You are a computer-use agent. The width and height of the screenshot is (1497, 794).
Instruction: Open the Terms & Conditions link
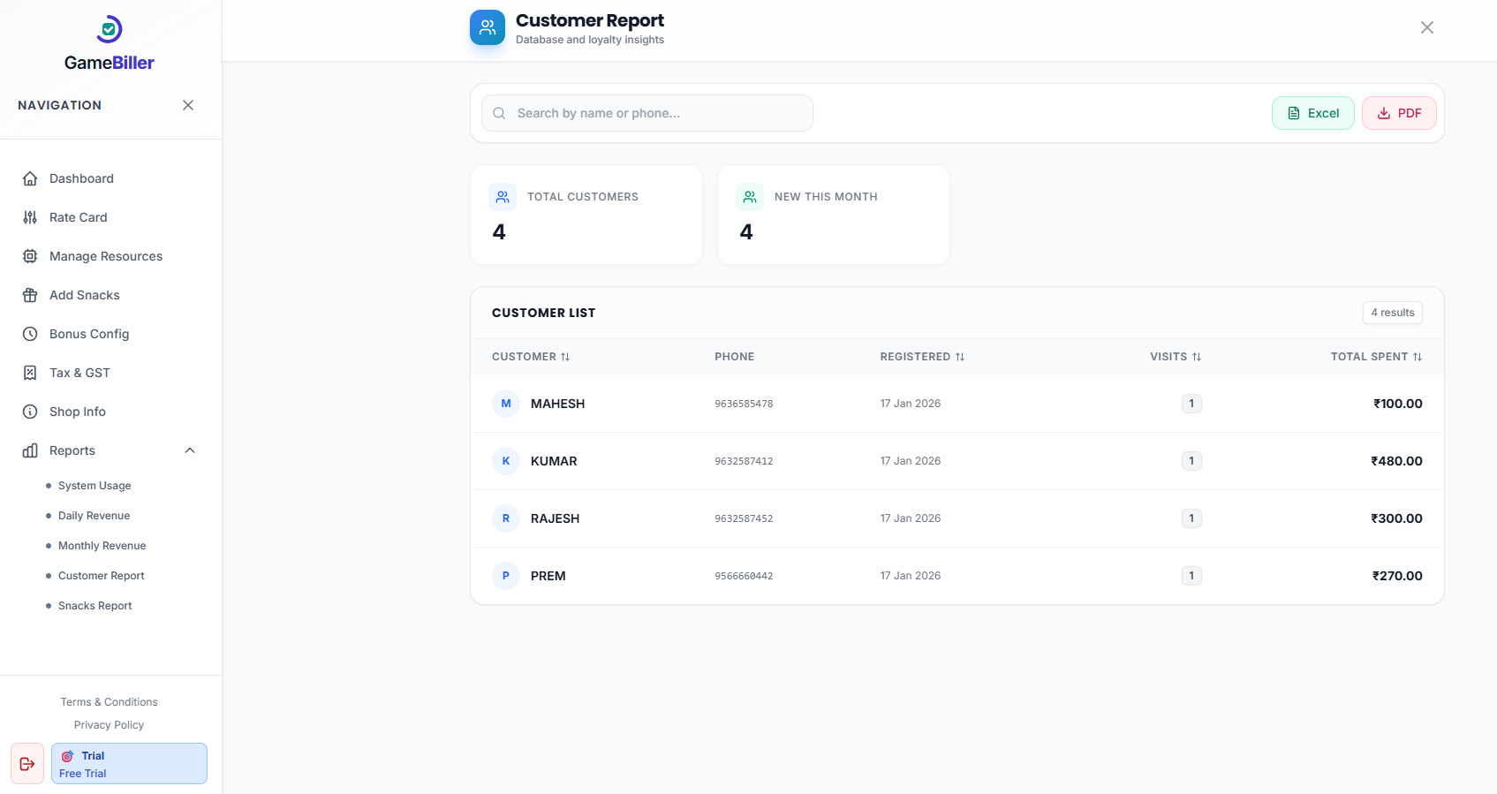109,702
